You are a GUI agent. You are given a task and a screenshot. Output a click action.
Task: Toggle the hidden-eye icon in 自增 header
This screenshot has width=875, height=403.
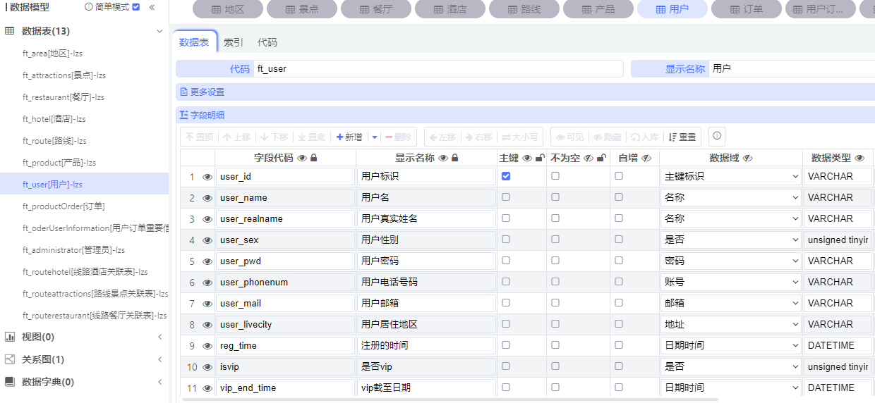pos(646,159)
